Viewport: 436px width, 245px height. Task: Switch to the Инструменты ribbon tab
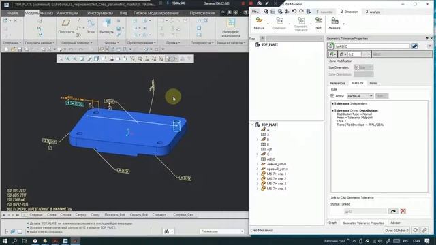[x=100, y=13]
